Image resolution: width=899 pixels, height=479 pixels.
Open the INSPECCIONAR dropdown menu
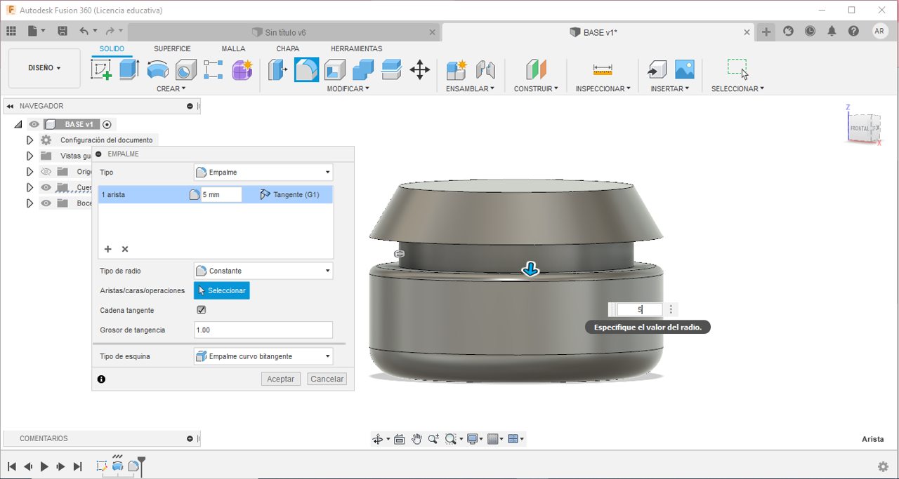pyautogui.click(x=603, y=89)
